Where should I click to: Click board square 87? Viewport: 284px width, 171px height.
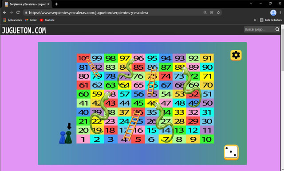point(166,67)
